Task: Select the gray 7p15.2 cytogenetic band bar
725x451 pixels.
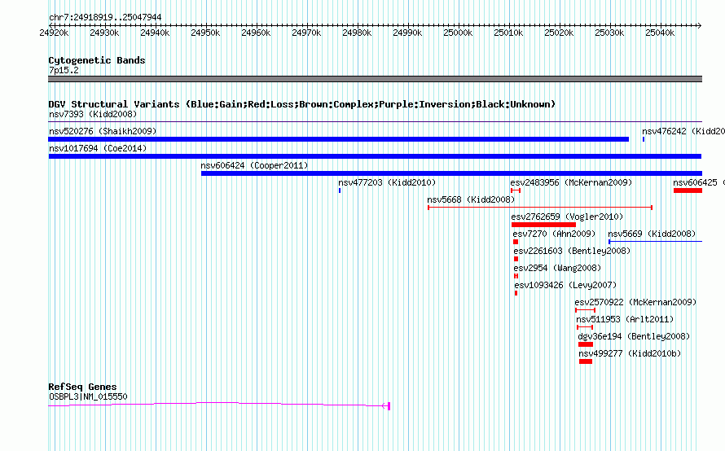Action: point(375,79)
